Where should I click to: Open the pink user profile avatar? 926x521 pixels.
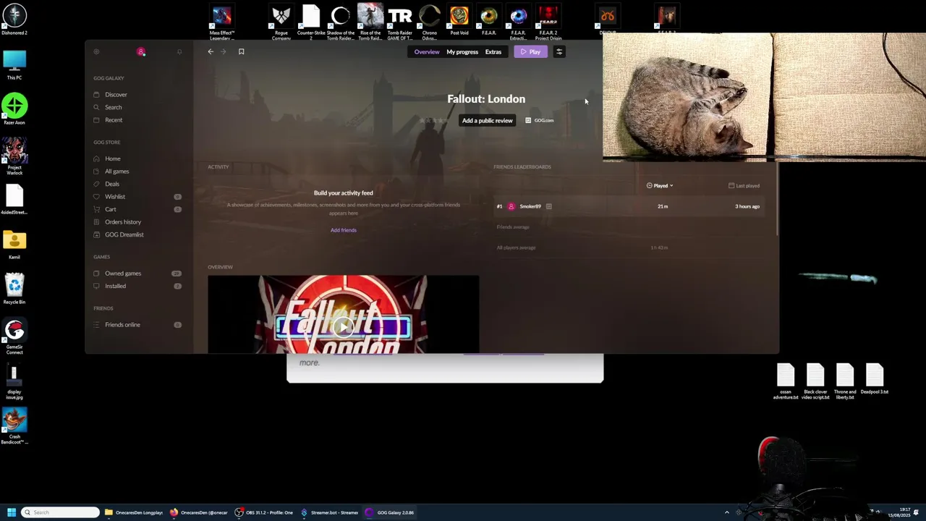[141, 51]
